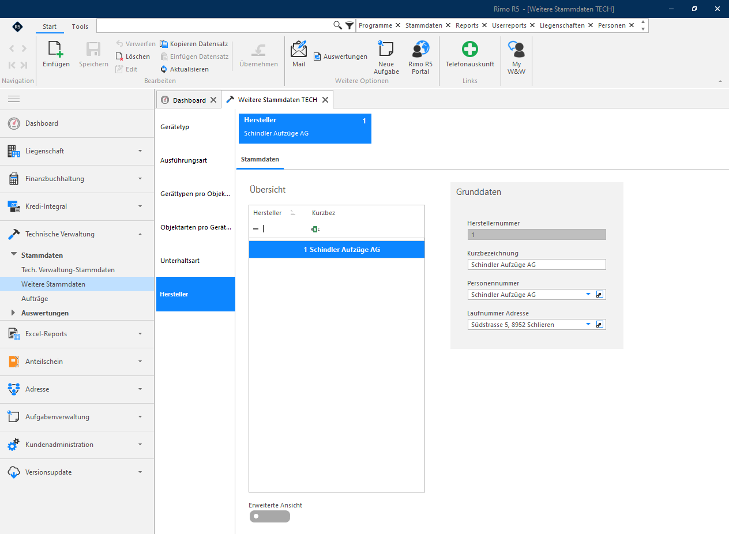Click the Edit toolbar item
The height and width of the screenshot is (534, 729).
tap(126, 69)
